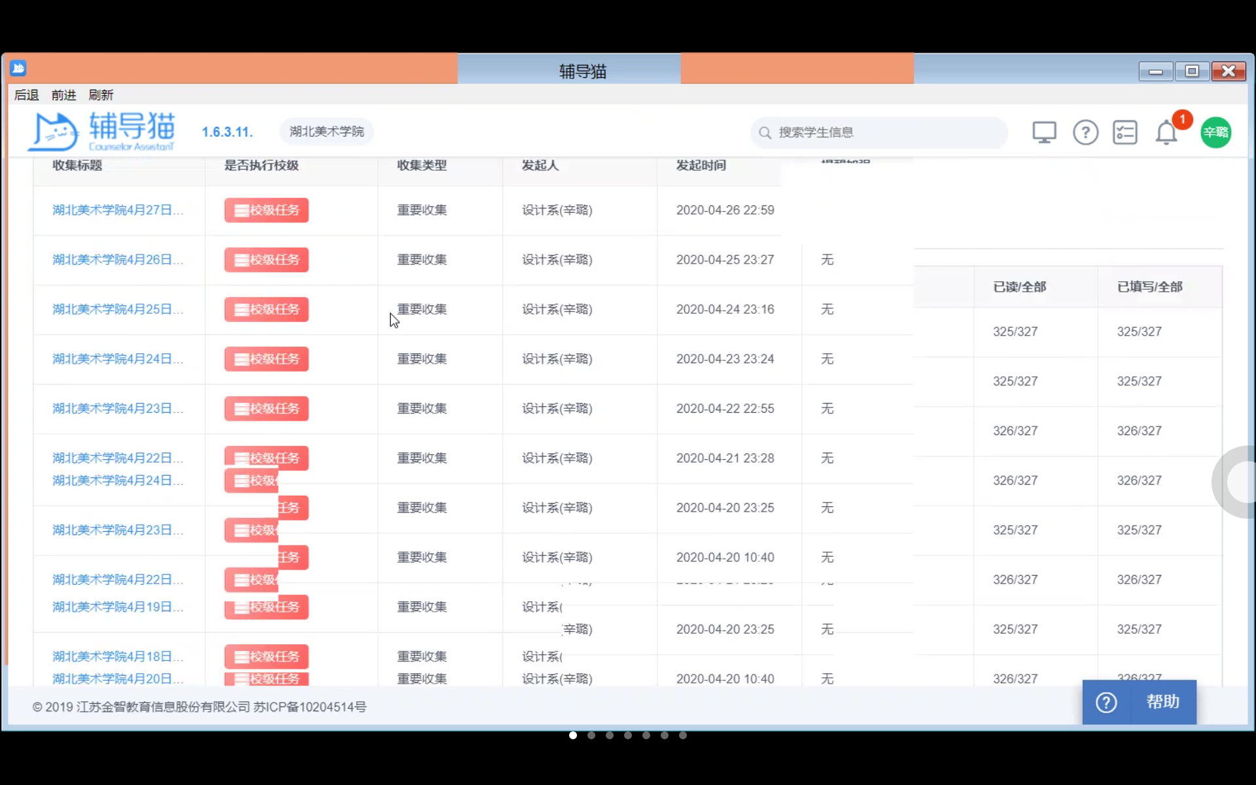Click the app icon in title bar

(x=18, y=68)
